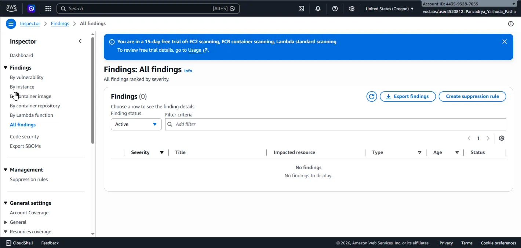Viewport: 521px width, 248px height.
Task: Open the Dashboard page
Action: click(x=21, y=55)
